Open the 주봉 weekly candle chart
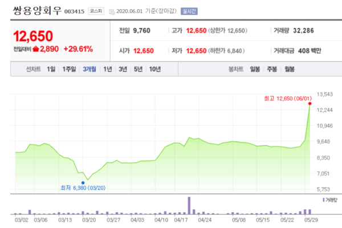This screenshot has width=342, height=228. coord(272,69)
